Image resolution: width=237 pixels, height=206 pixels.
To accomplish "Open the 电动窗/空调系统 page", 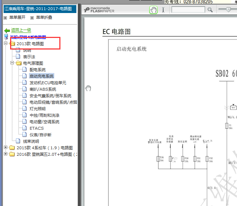I will click(45, 122).
